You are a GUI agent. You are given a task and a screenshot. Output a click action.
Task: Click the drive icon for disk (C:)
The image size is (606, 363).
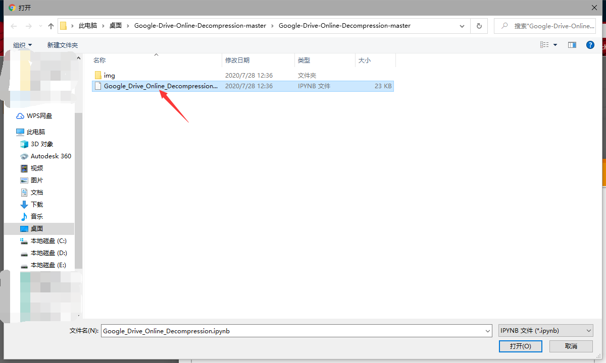click(x=24, y=240)
